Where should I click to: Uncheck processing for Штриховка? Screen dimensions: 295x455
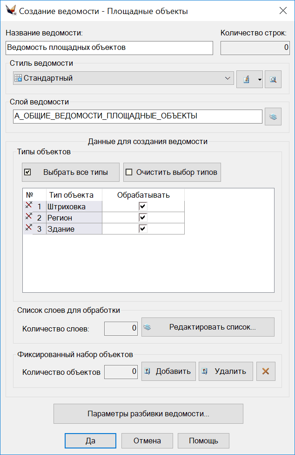tap(143, 206)
